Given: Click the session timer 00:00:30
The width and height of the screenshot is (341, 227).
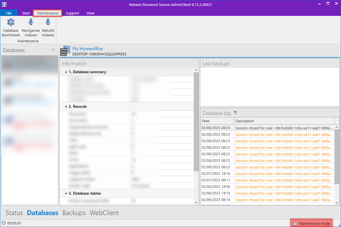Looking at the screenshot, I should [x=14, y=223].
